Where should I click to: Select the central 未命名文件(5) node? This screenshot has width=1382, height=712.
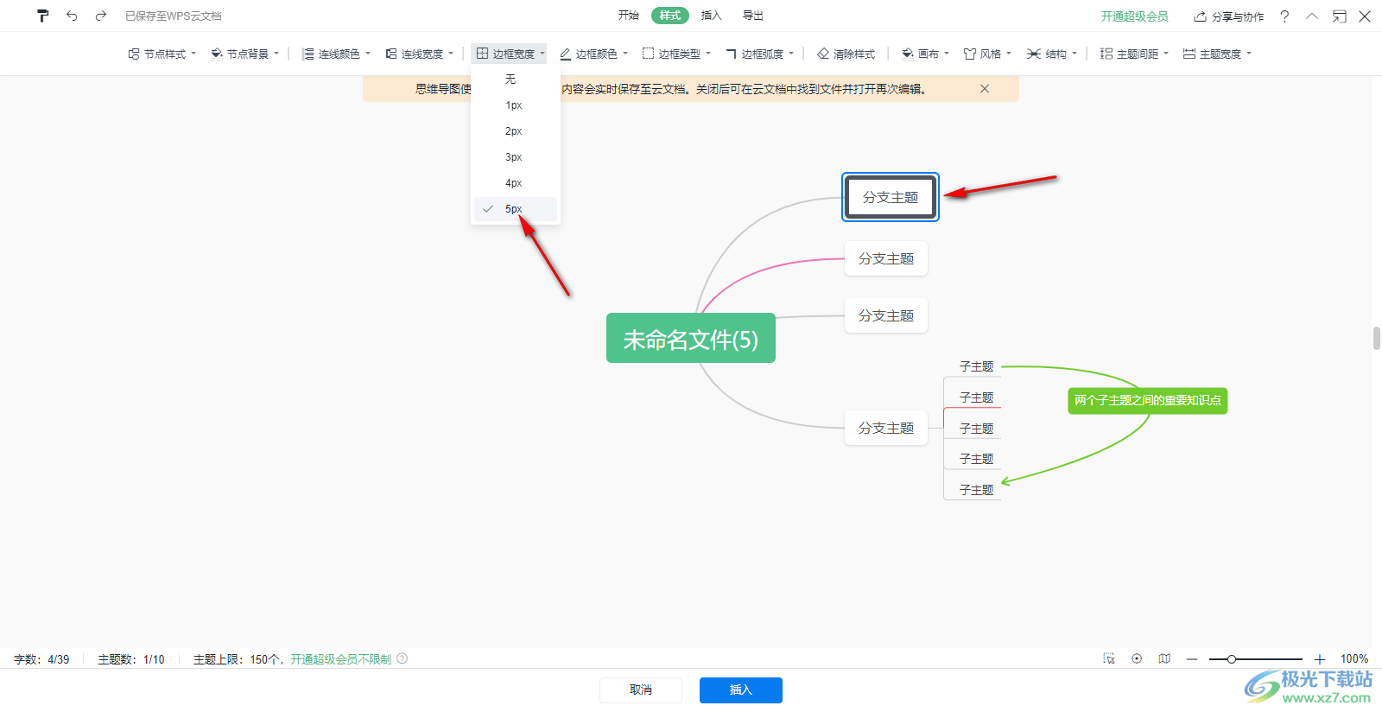pyautogui.click(x=691, y=338)
